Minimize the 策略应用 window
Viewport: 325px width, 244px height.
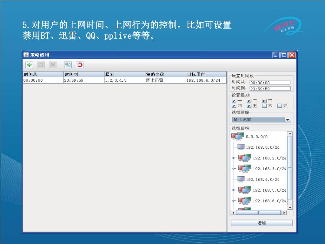click(x=276, y=55)
